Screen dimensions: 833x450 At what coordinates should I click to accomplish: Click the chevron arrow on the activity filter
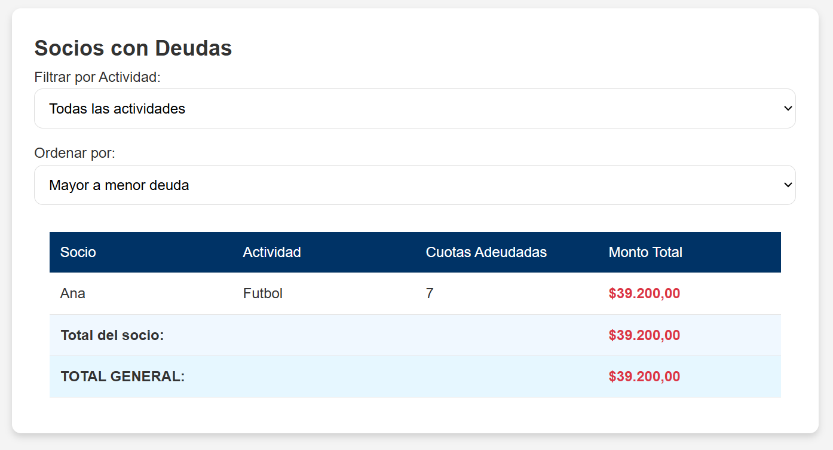pyautogui.click(x=788, y=109)
